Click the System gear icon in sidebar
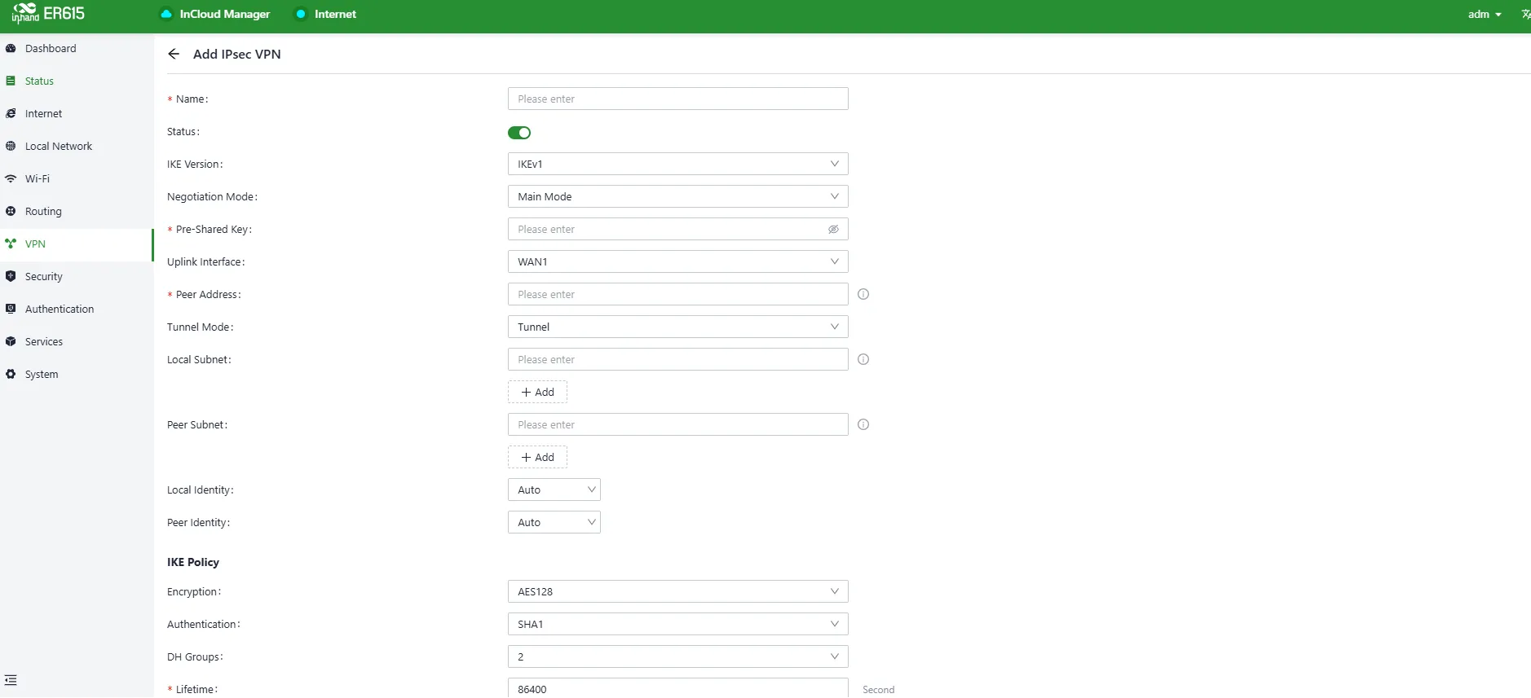This screenshot has width=1531, height=698. (x=11, y=374)
